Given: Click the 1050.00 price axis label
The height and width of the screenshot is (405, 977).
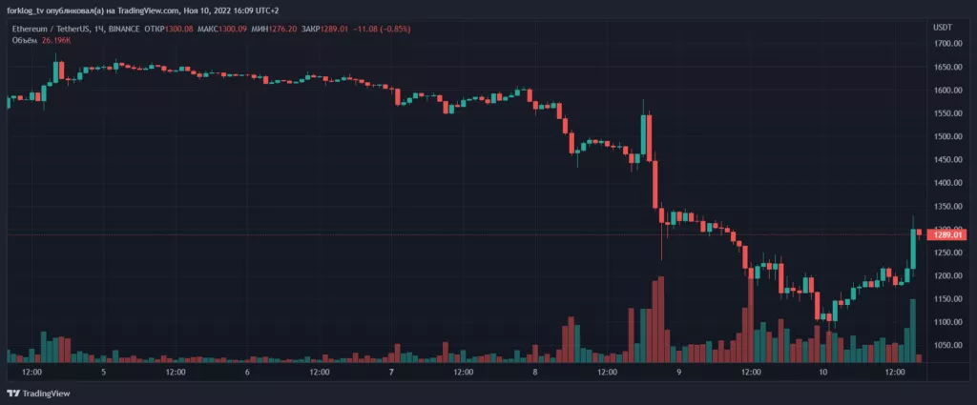Looking at the screenshot, I should [x=947, y=345].
